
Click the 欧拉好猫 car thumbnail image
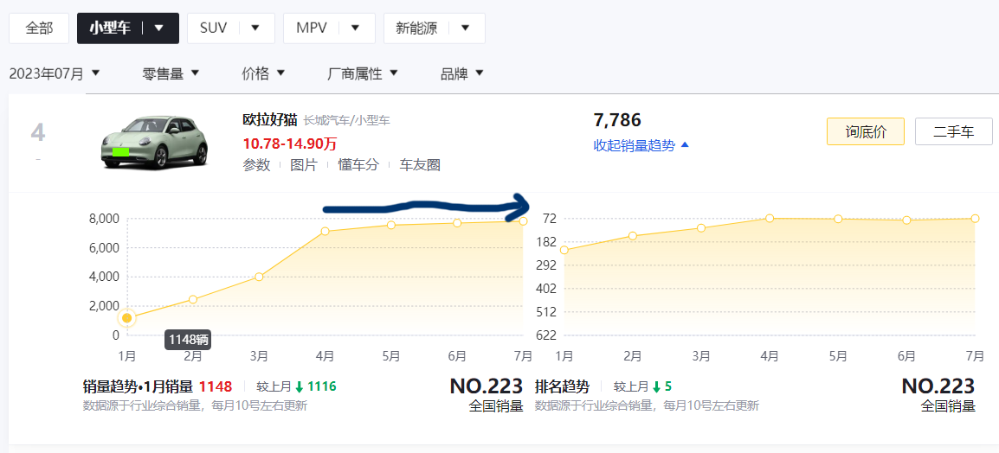[155, 144]
